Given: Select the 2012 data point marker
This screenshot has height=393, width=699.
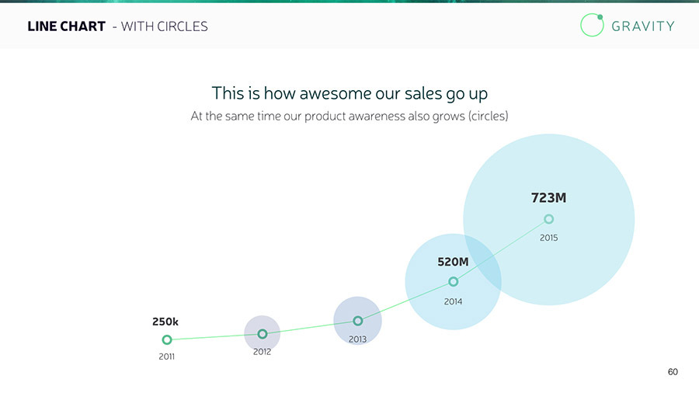Looking at the screenshot, I should [263, 334].
